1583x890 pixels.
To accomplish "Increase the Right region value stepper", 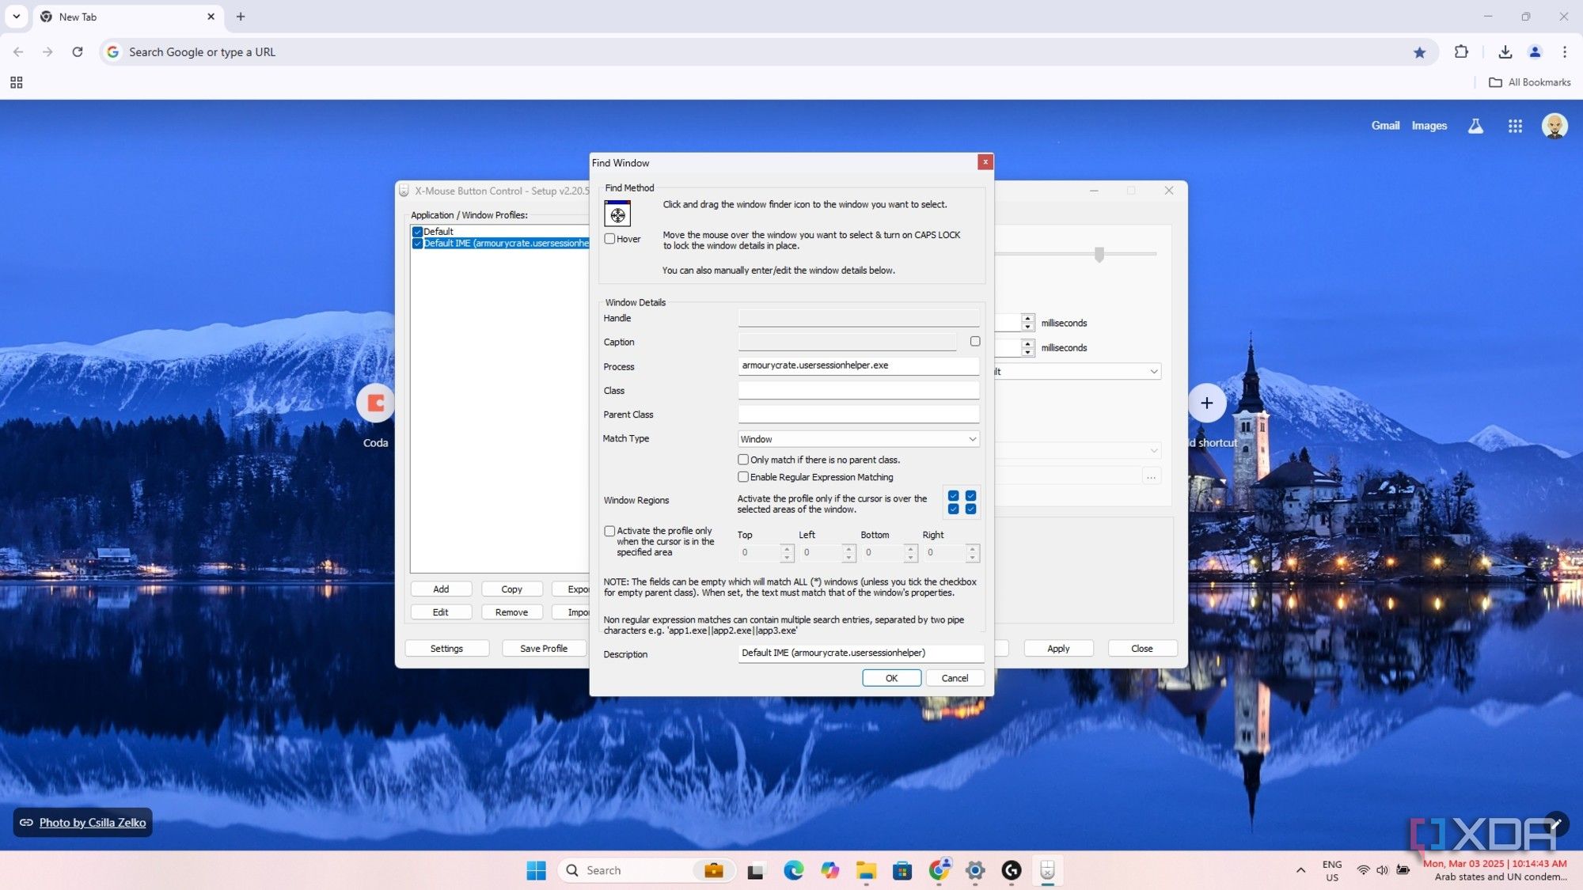I will point(973,548).
